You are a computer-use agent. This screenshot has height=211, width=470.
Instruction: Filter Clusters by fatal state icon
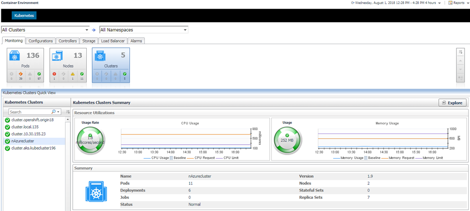(x=97, y=74)
